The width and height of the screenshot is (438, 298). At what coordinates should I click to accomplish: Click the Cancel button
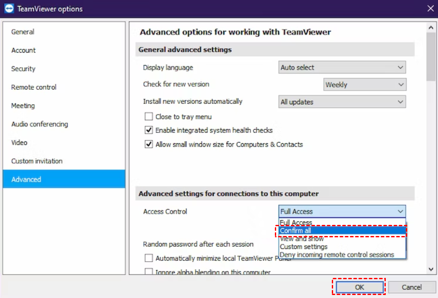coord(412,287)
